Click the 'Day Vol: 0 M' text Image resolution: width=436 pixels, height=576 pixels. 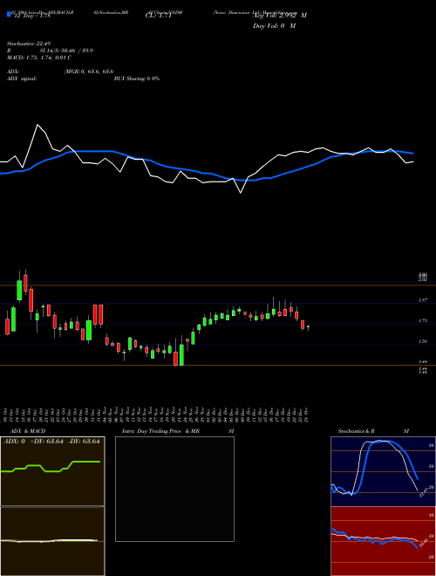(x=274, y=25)
